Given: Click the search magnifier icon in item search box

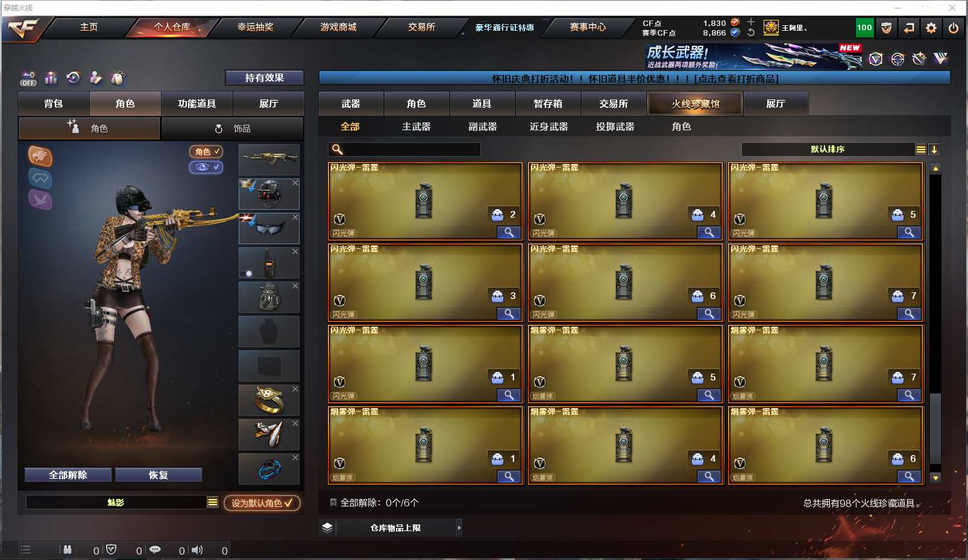Looking at the screenshot, I should (x=338, y=149).
